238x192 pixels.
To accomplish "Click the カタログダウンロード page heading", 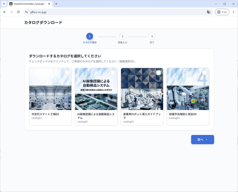I will [43, 23].
